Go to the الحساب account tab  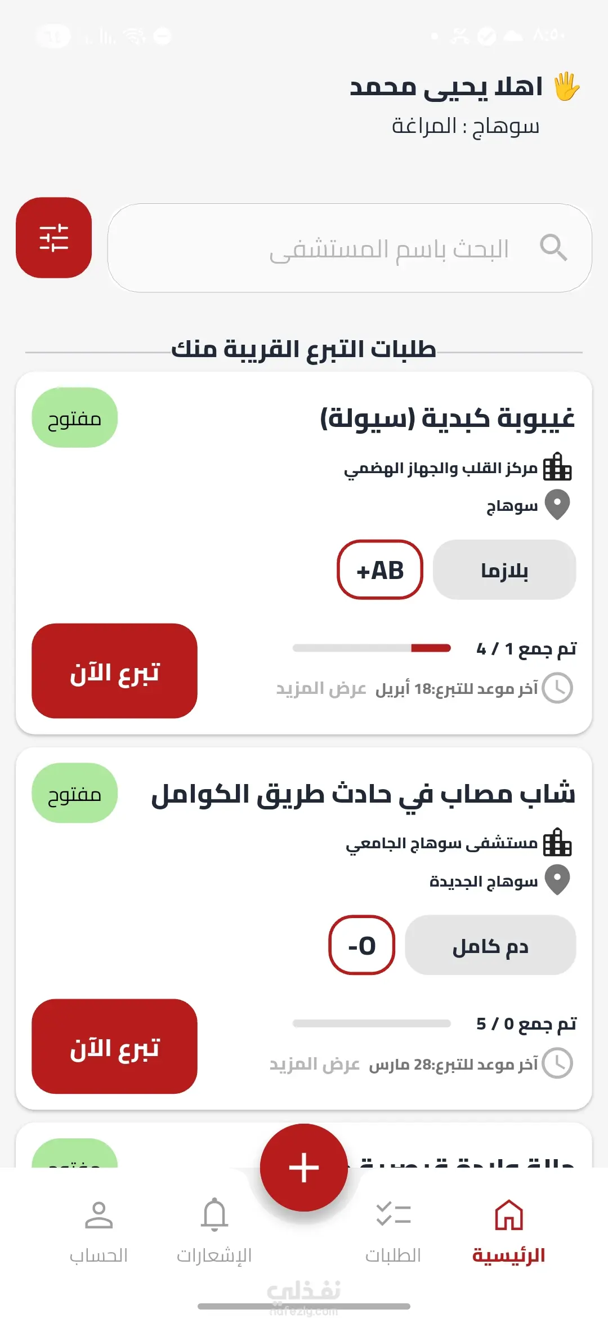click(x=99, y=1231)
